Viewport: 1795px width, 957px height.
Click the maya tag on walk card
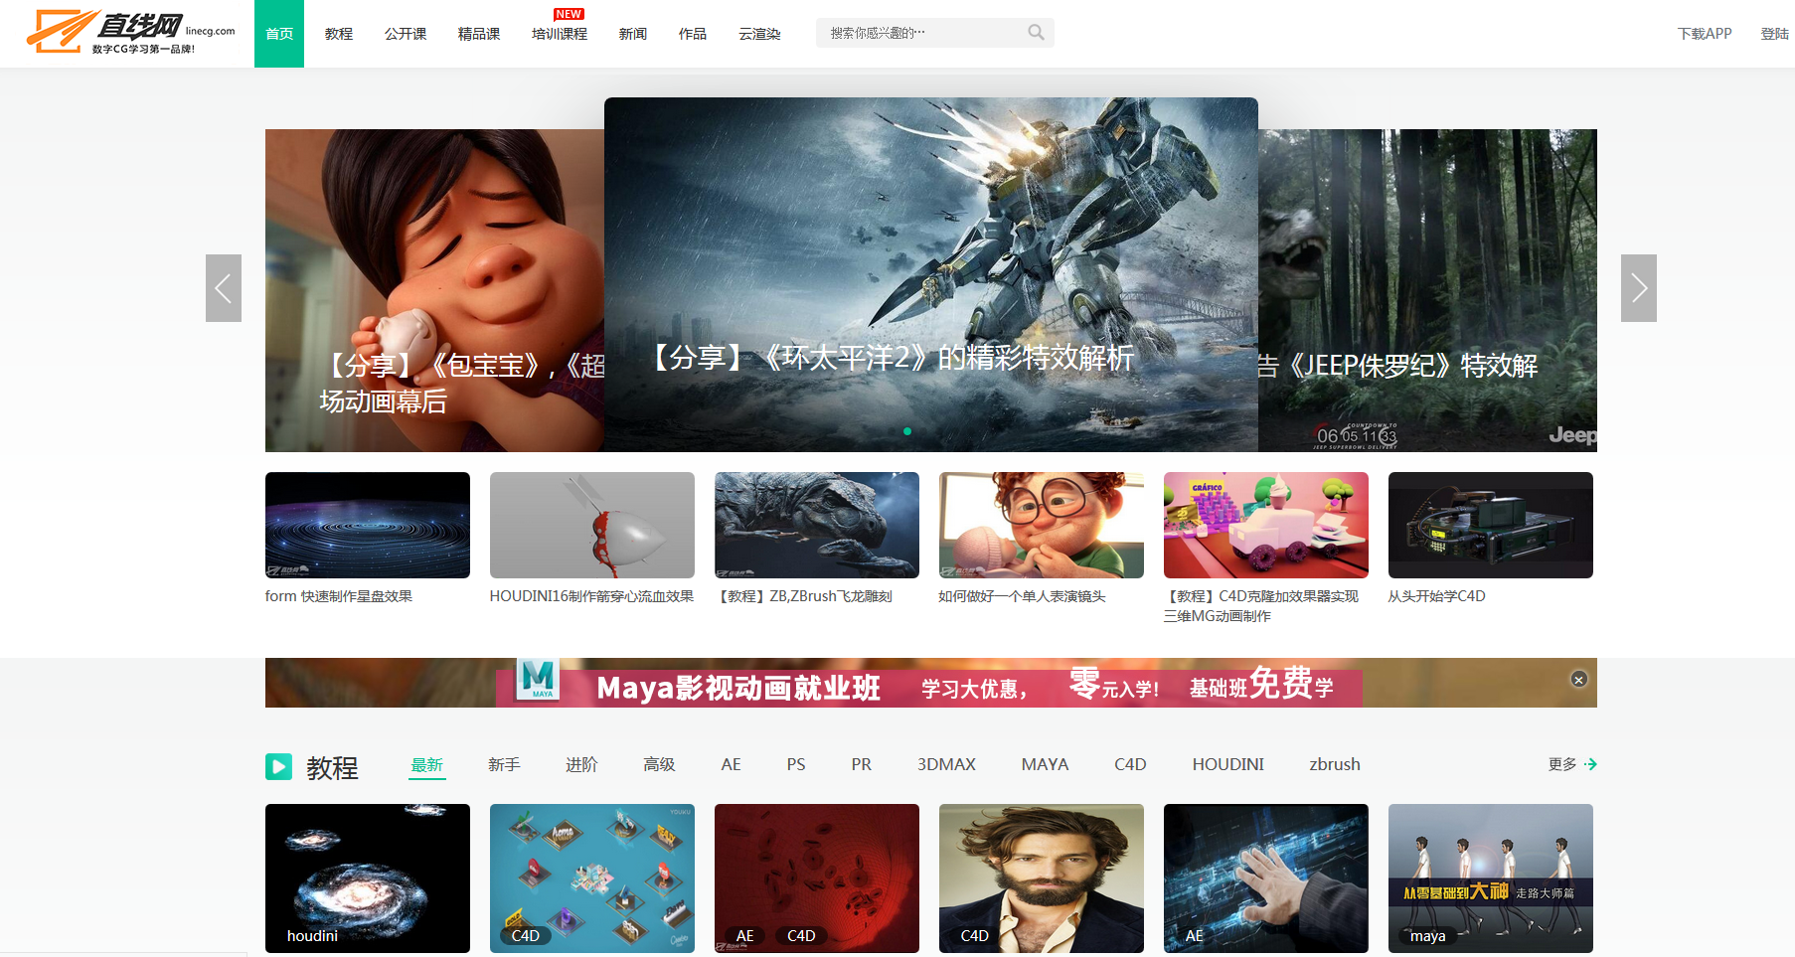coord(1428,936)
